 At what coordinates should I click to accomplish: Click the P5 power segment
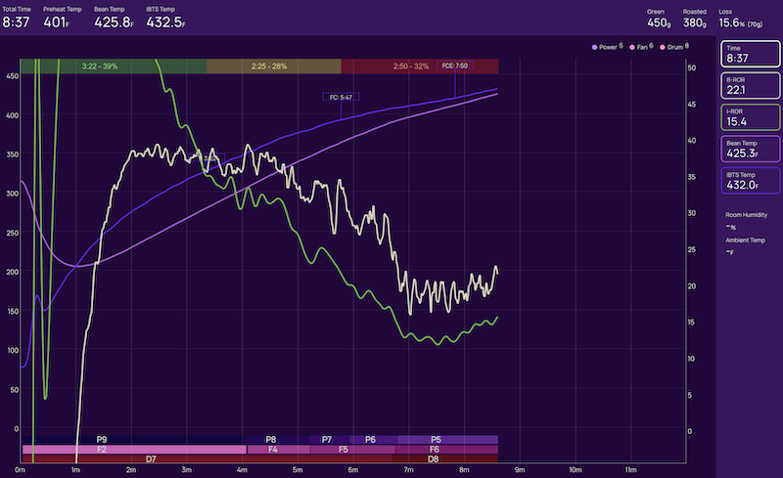click(436, 440)
